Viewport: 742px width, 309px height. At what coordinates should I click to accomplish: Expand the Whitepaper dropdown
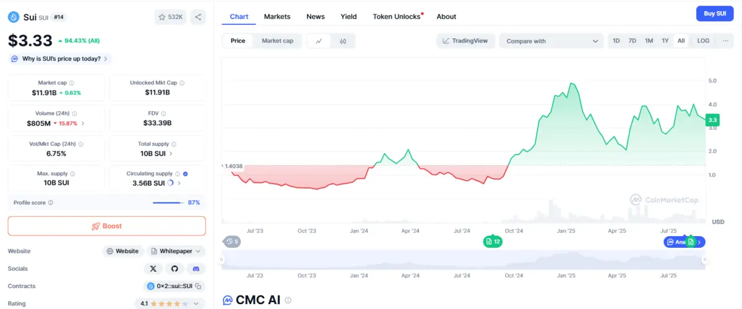click(x=176, y=252)
